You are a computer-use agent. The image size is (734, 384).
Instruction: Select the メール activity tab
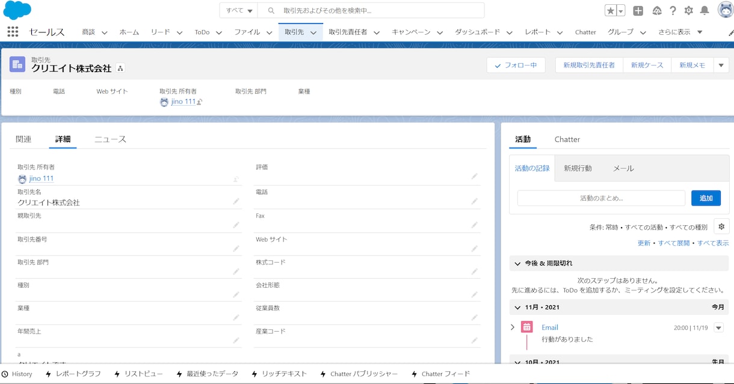pos(623,168)
